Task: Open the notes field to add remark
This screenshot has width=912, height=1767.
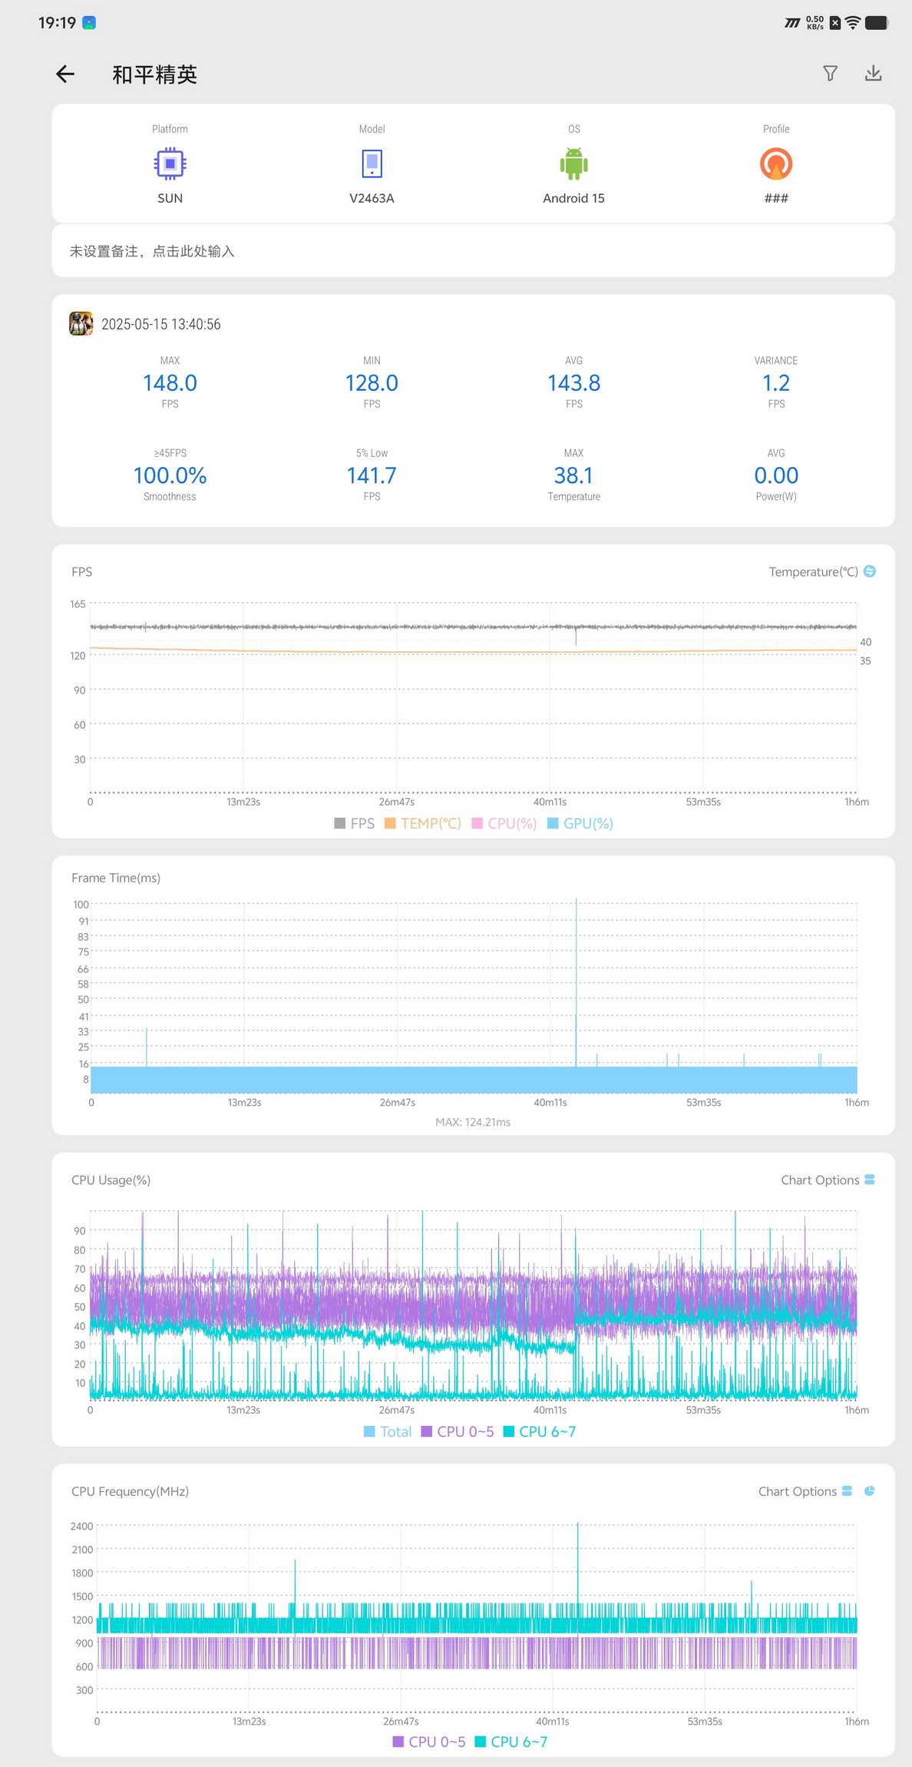Action: click(x=473, y=251)
